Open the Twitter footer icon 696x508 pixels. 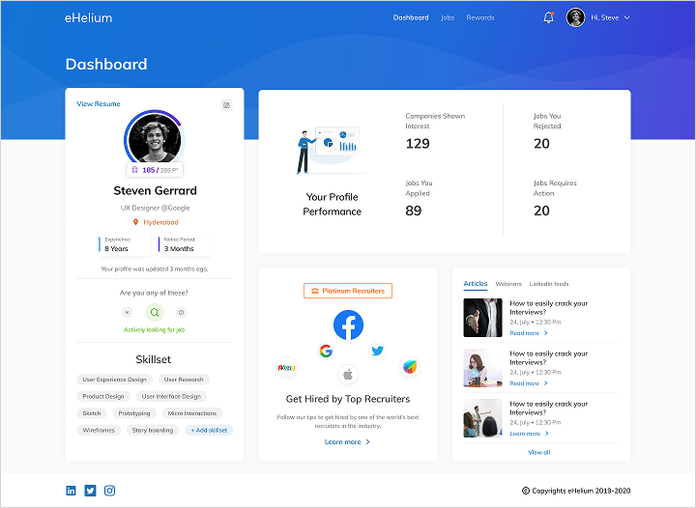tap(90, 491)
